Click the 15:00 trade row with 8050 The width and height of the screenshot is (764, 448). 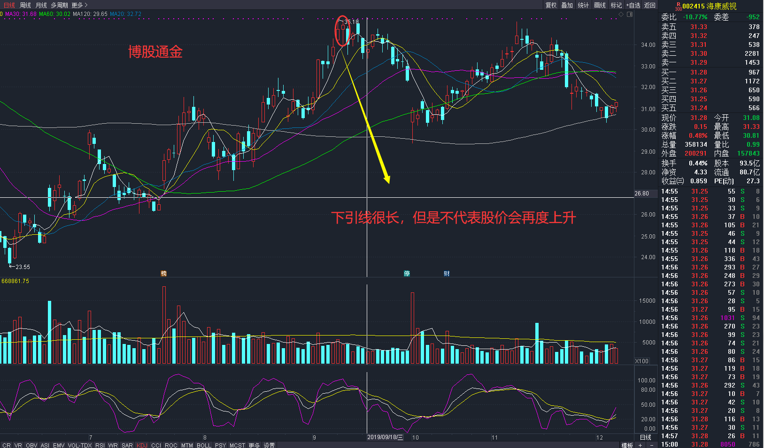pyautogui.click(x=710, y=444)
